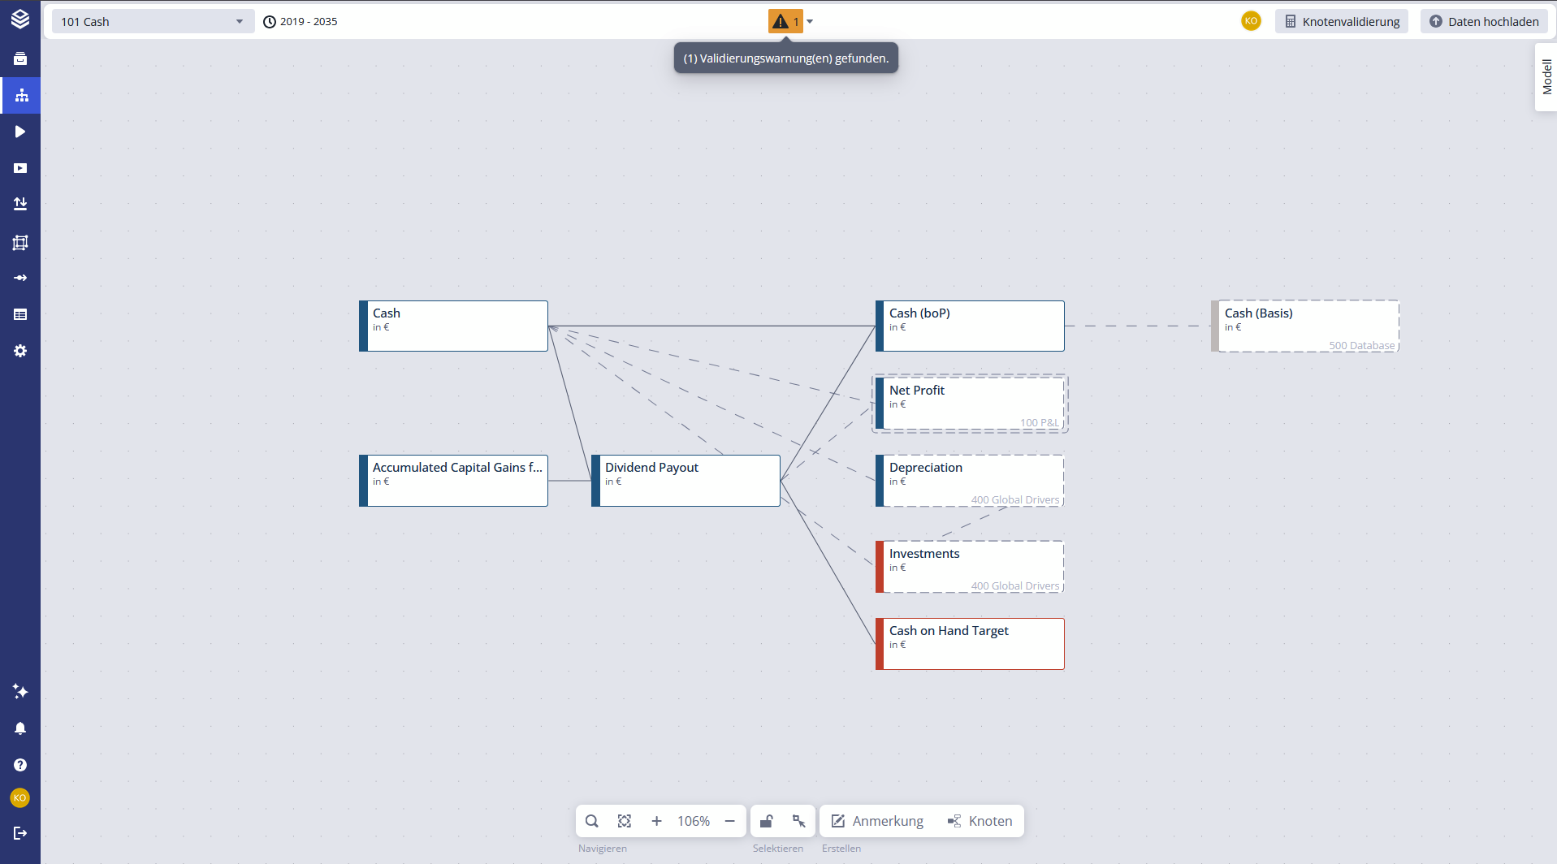Open notifications bell in sidebar
This screenshot has width=1557, height=864.
tap(20, 728)
